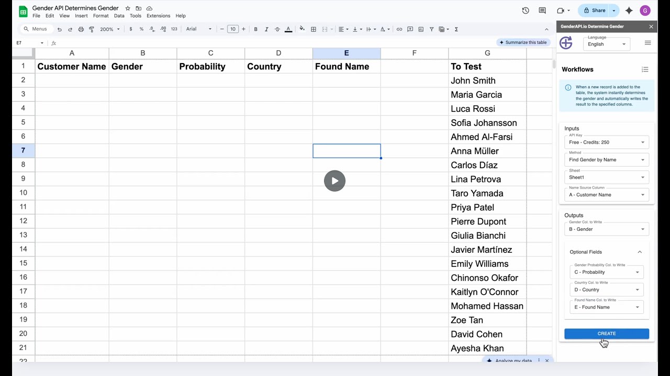
Task: Open the vertical align dropdown
Action: click(x=357, y=29)
